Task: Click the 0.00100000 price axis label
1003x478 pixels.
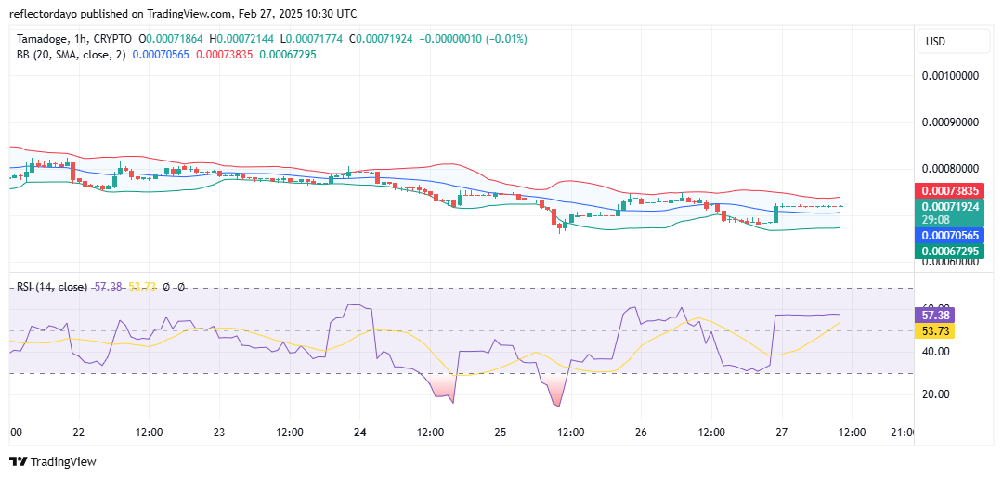Action: coord(951,75)
